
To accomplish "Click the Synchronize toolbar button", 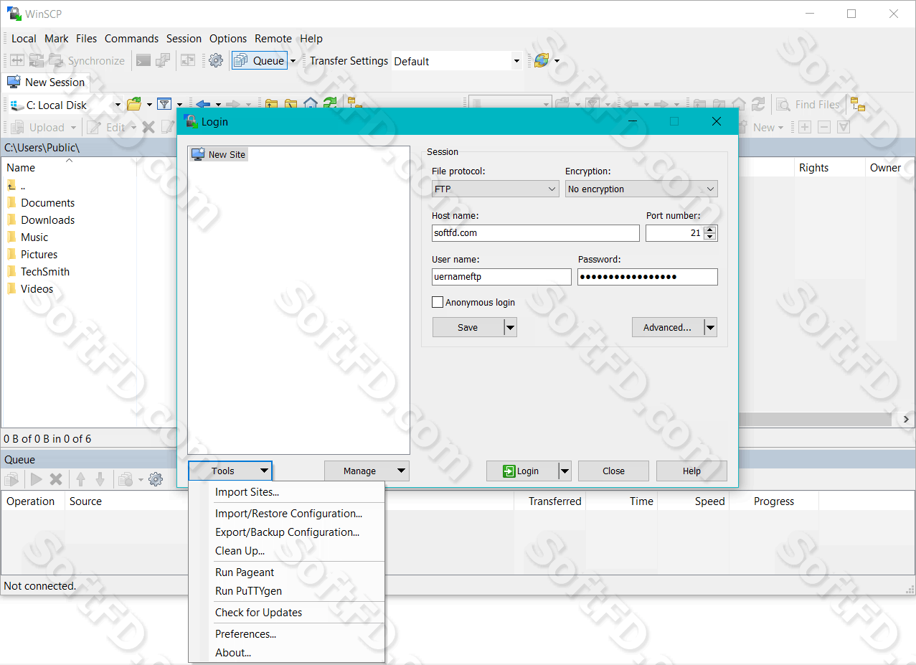I will pyautogui.click(x=86, y=61).
